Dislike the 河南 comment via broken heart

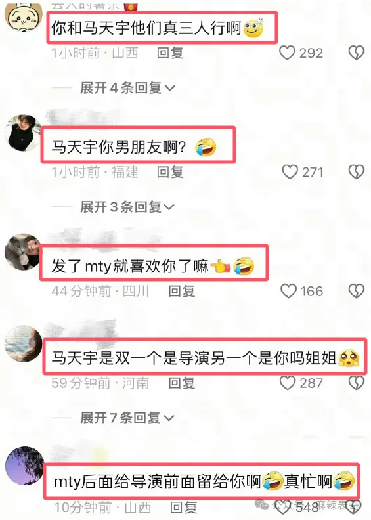tap(357, 383)
